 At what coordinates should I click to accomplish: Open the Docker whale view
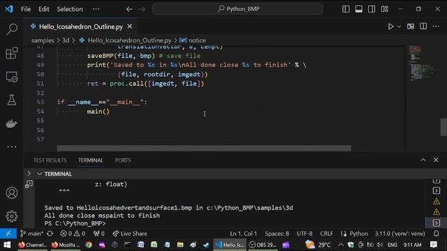pos(12,123)
